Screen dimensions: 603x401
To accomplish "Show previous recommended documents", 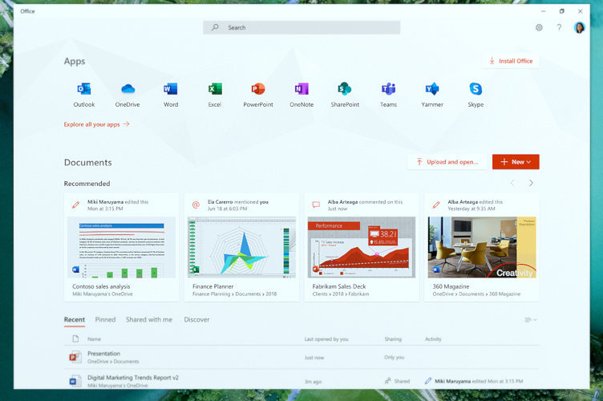I will (512, 183).
